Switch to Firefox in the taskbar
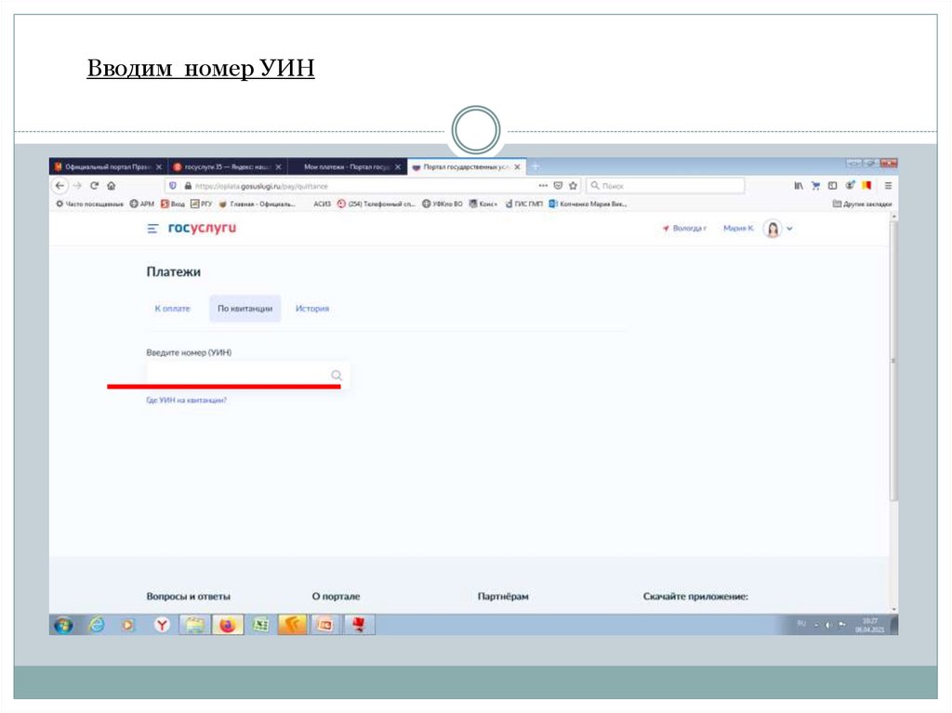This screenshot has width=952, height=713. click(228, 625)
